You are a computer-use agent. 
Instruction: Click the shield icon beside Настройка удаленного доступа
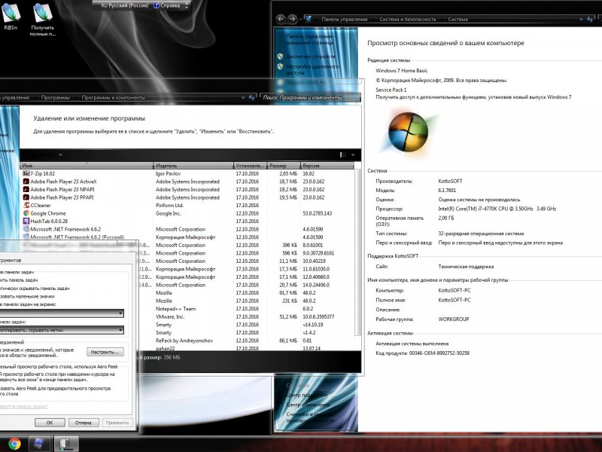pos(280,66)
